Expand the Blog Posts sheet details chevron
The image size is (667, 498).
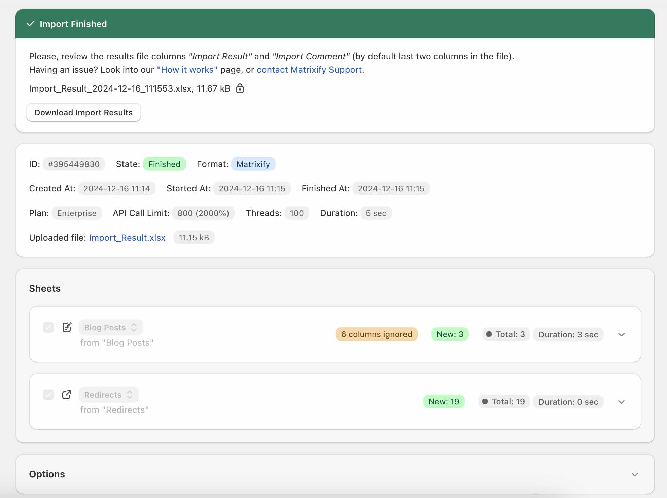(x=621, y=334)
